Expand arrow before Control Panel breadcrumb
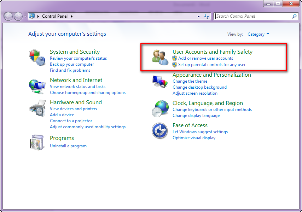 38,16
